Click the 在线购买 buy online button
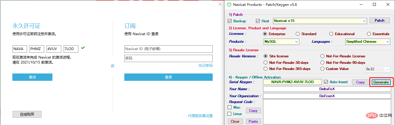 (27, 114)
